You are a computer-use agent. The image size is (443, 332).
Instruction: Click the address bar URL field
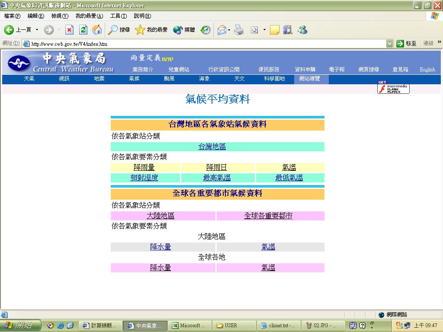click(203, 44)
